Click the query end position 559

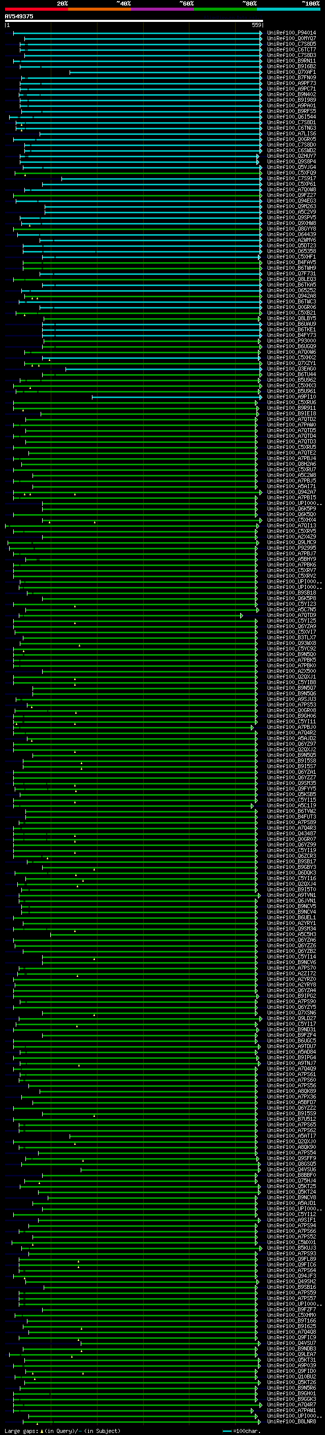tap(256, 25)
